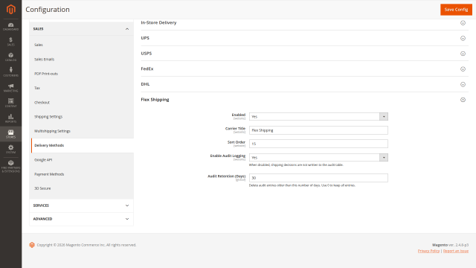Select Sales Emails menu item
Viewport: 476px width, 268px height.
tap(45, 60)
